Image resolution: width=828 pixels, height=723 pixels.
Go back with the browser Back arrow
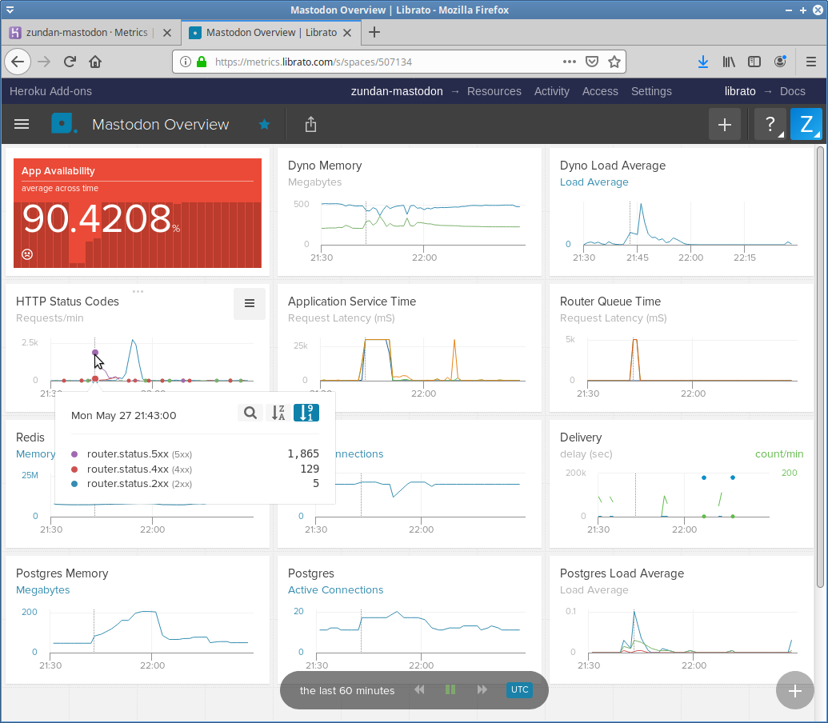coord(18,62)
